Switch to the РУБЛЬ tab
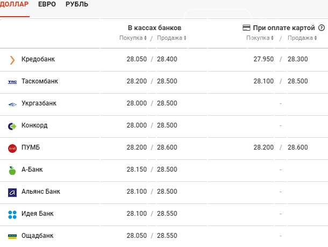The width and height of the screenshot is (328, 247). [77, 4]
